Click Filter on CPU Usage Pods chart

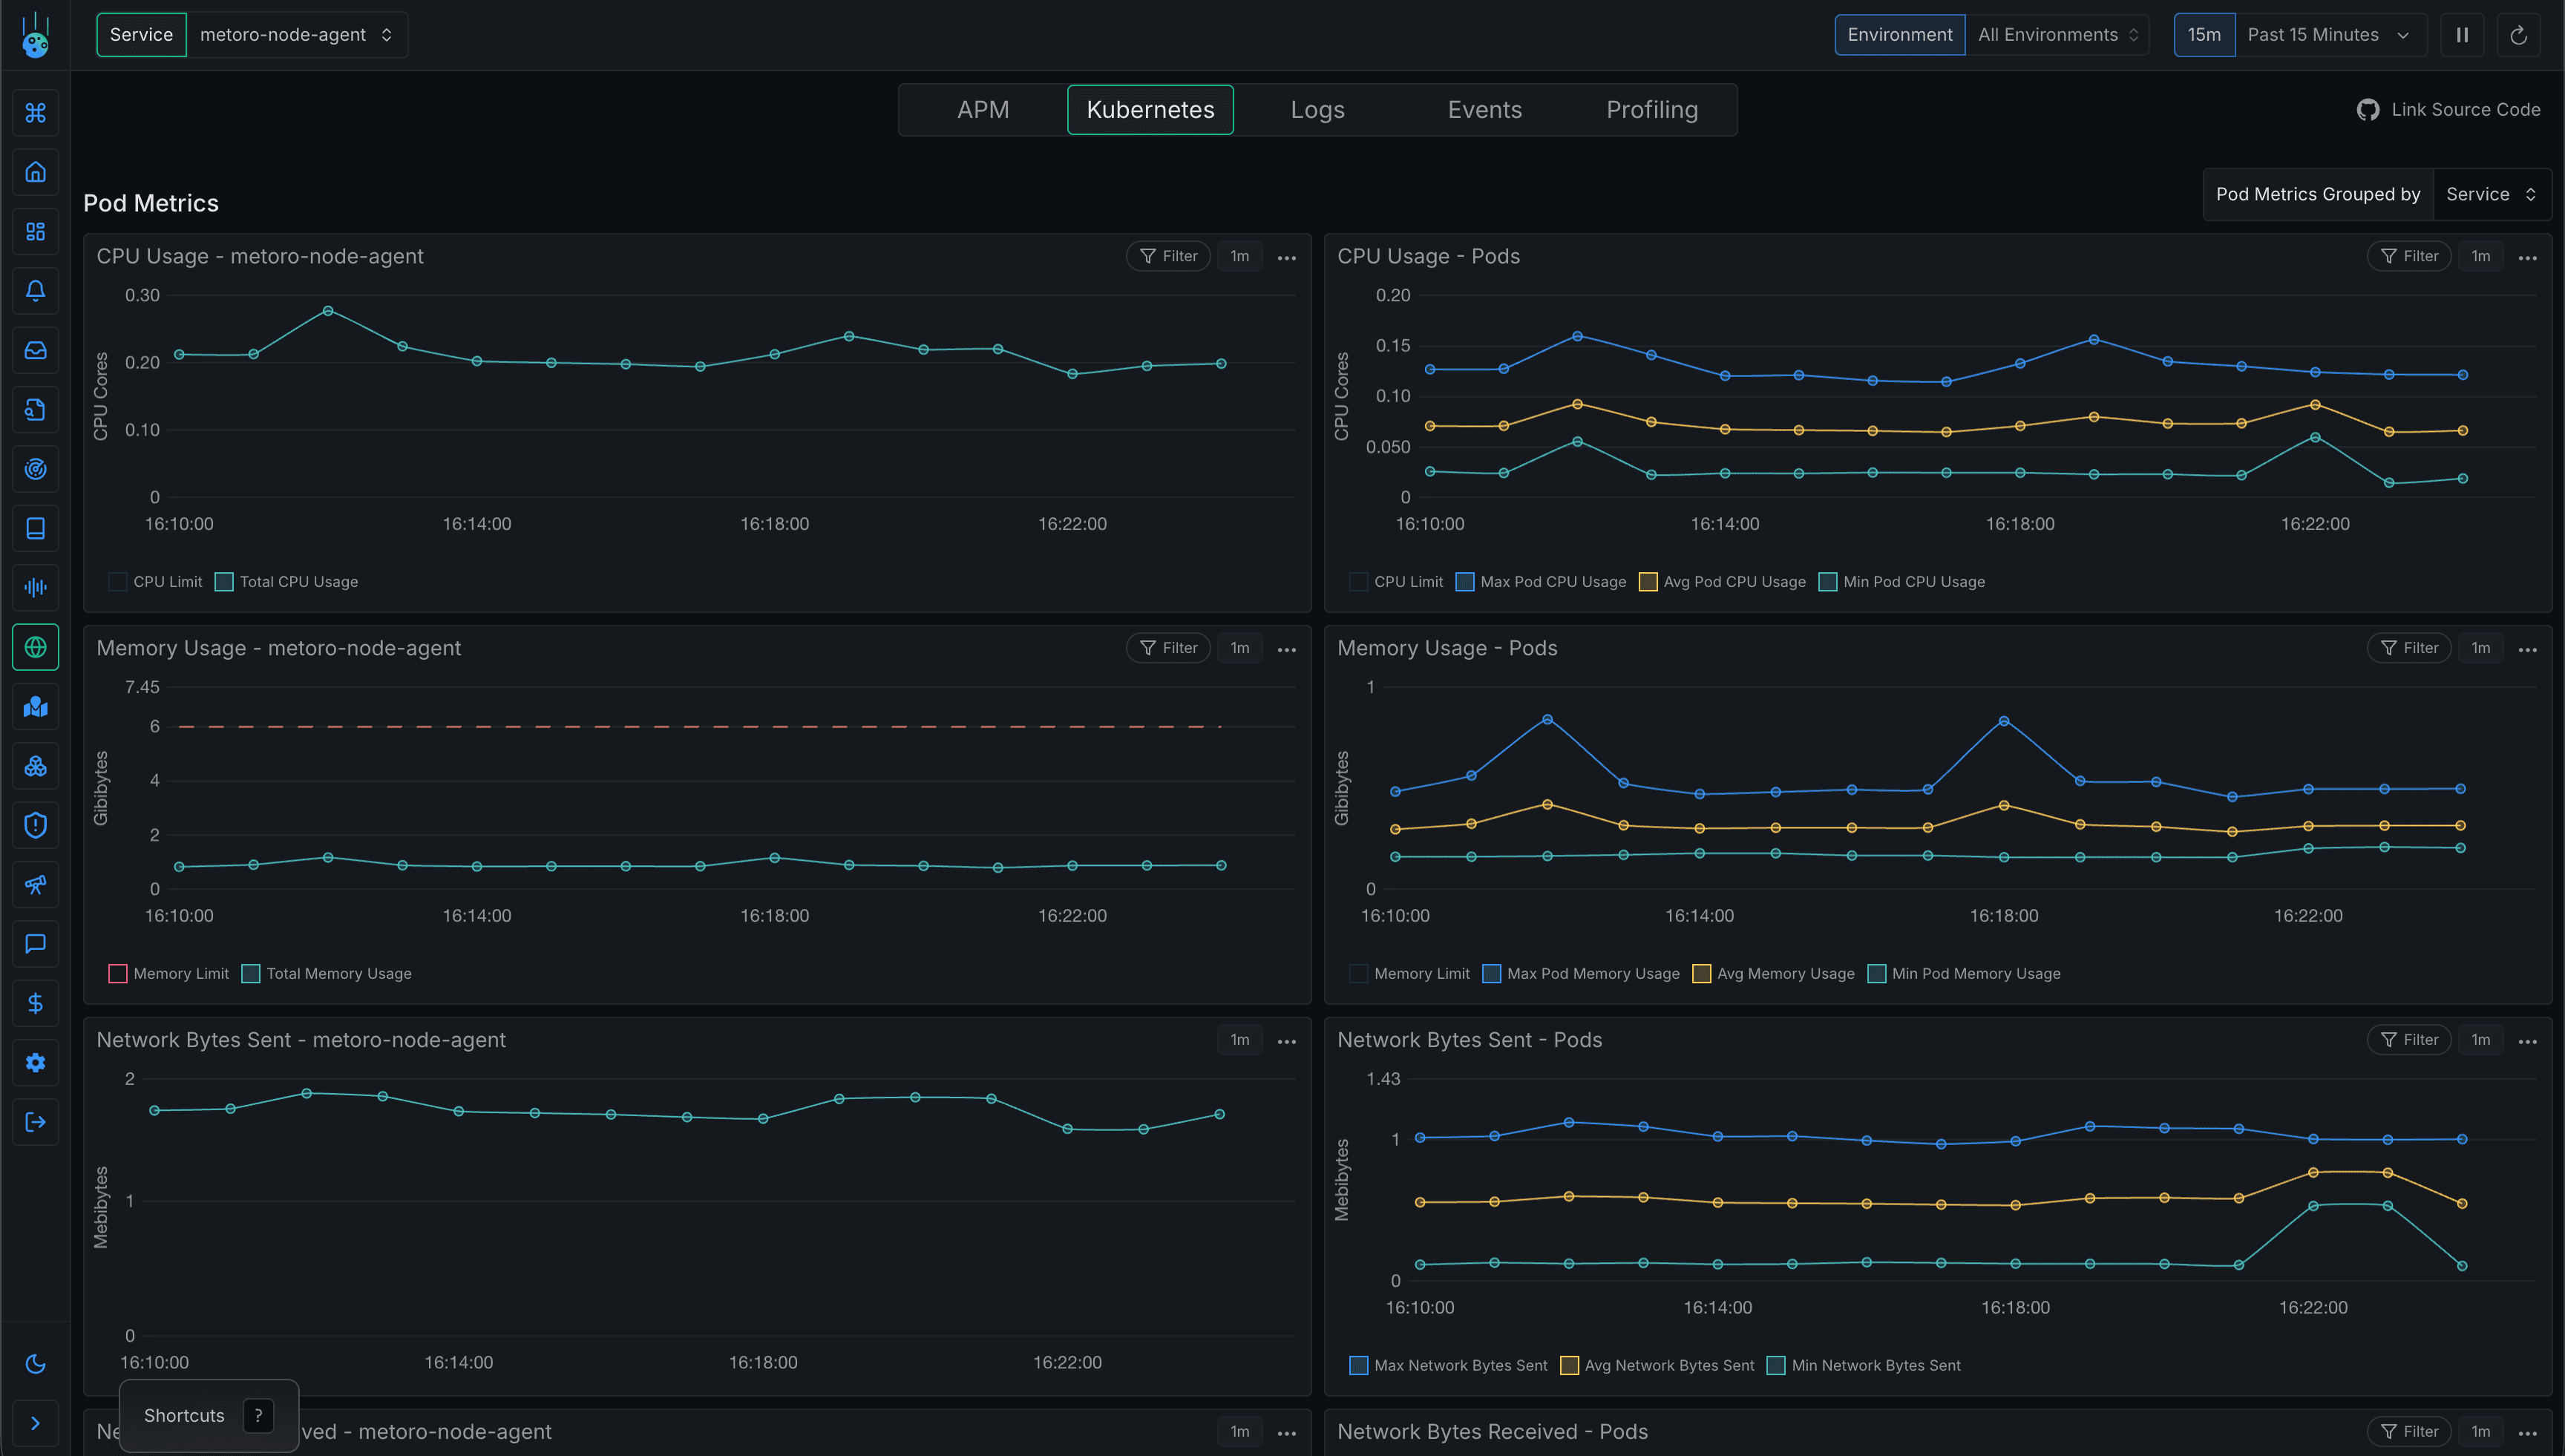click(2409, 256)
